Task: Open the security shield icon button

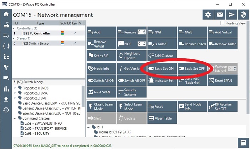Action: [243, 15]
